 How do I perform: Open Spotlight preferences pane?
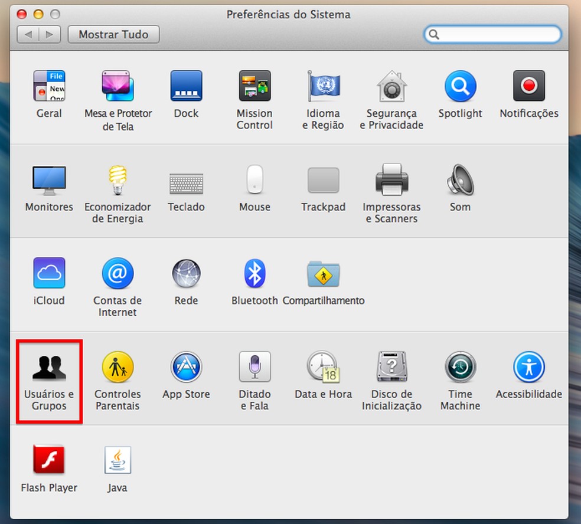tap(461, 86)
